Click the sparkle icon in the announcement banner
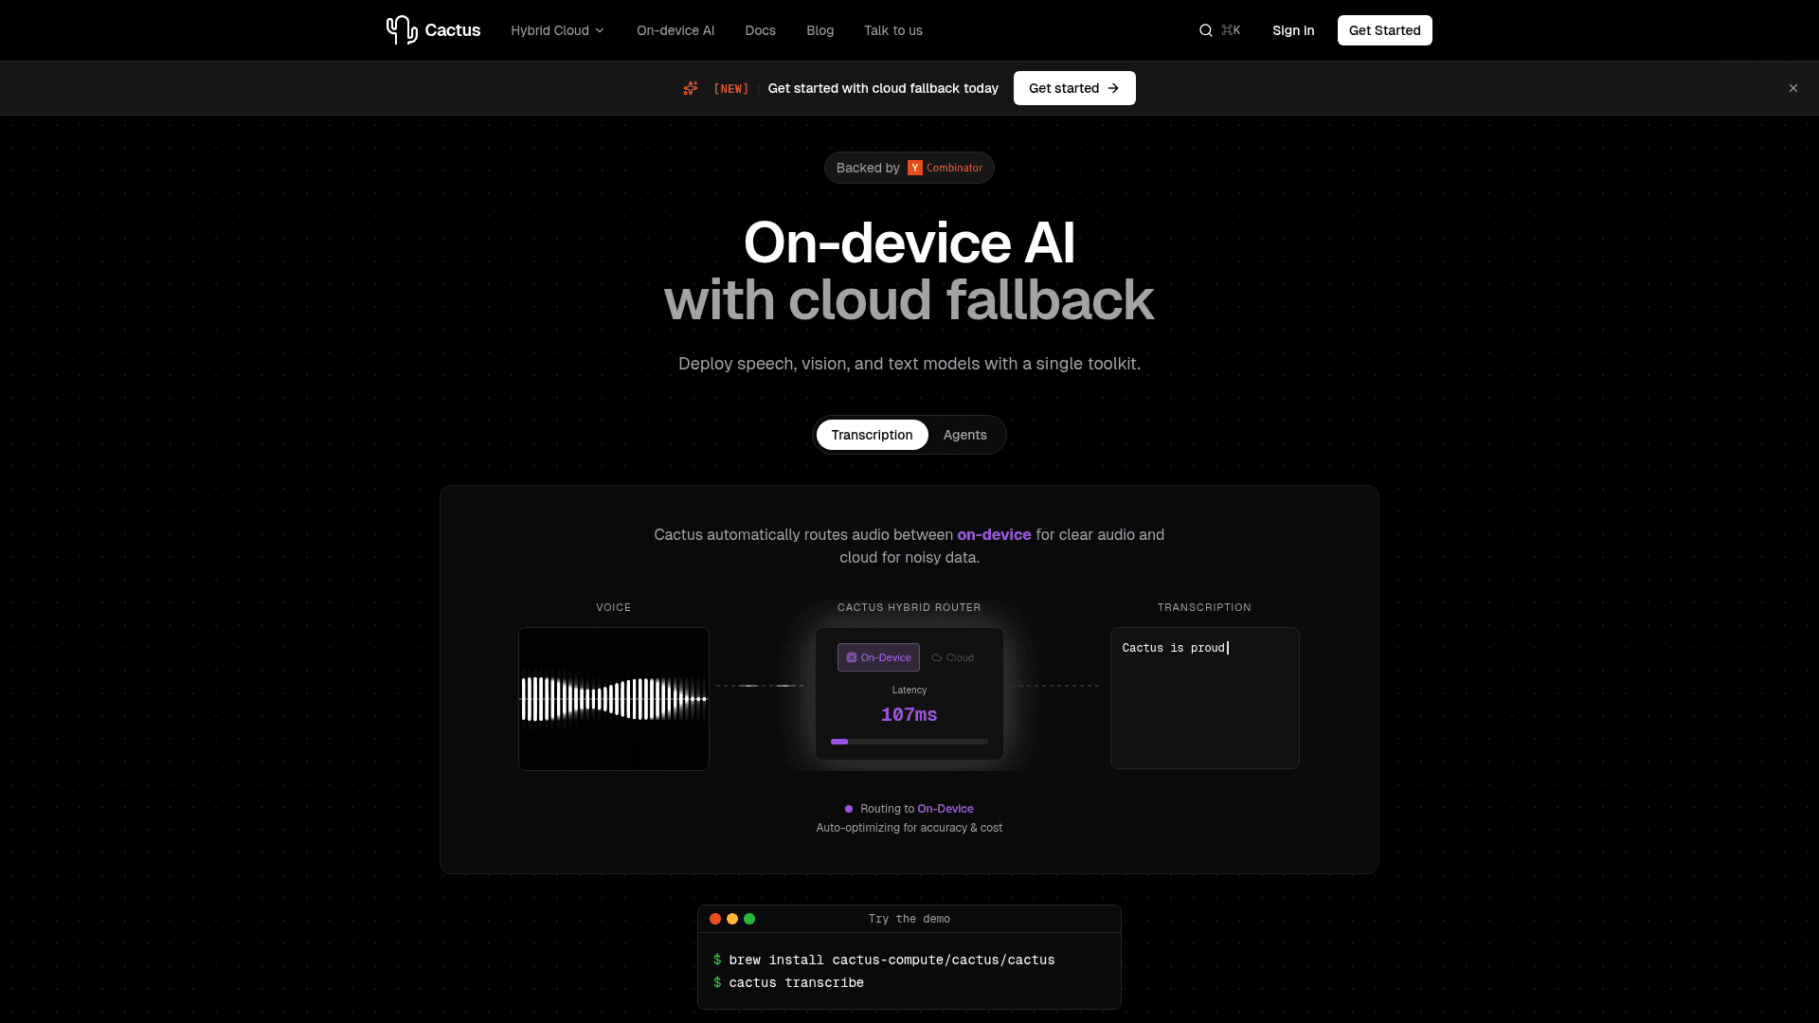This screenshot has height=1023, width=1819. pos(691,88)
